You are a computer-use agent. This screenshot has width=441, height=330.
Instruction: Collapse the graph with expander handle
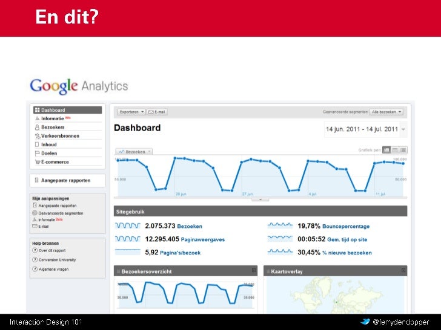[x=260, y=199]
